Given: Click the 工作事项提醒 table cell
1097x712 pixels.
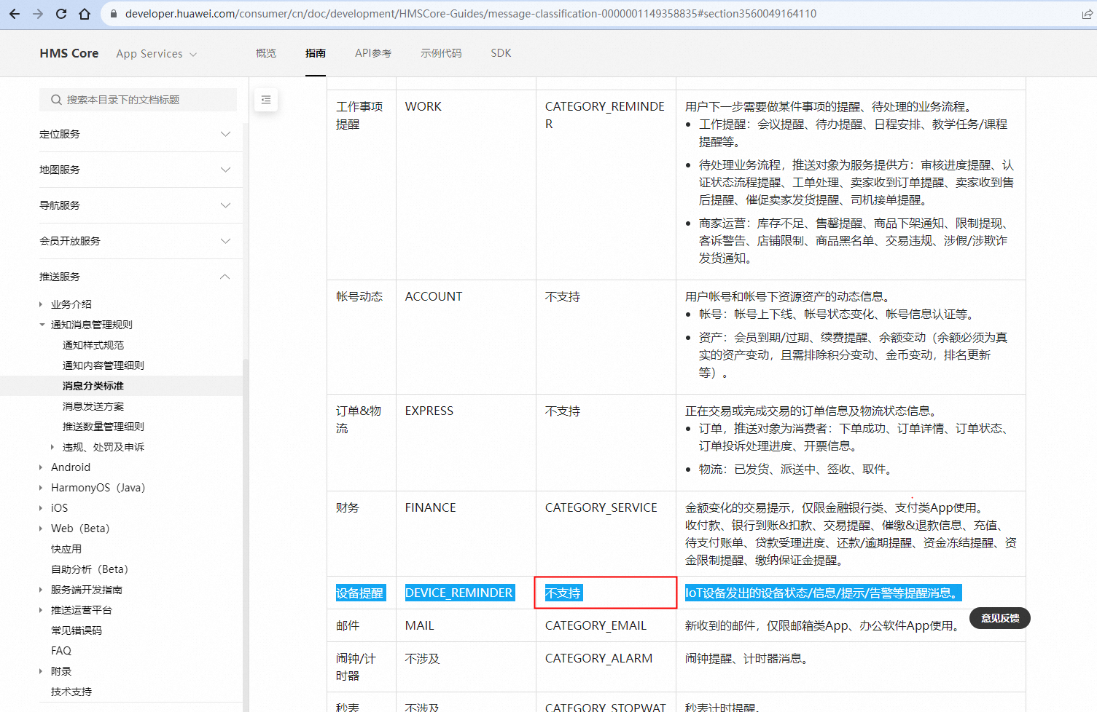Looking at the screenshot, I should [x=362, y=185].
